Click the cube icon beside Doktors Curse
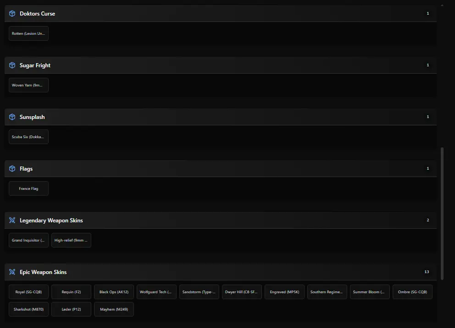The width and height of the screenshot is (455, 328). [12, 14]
